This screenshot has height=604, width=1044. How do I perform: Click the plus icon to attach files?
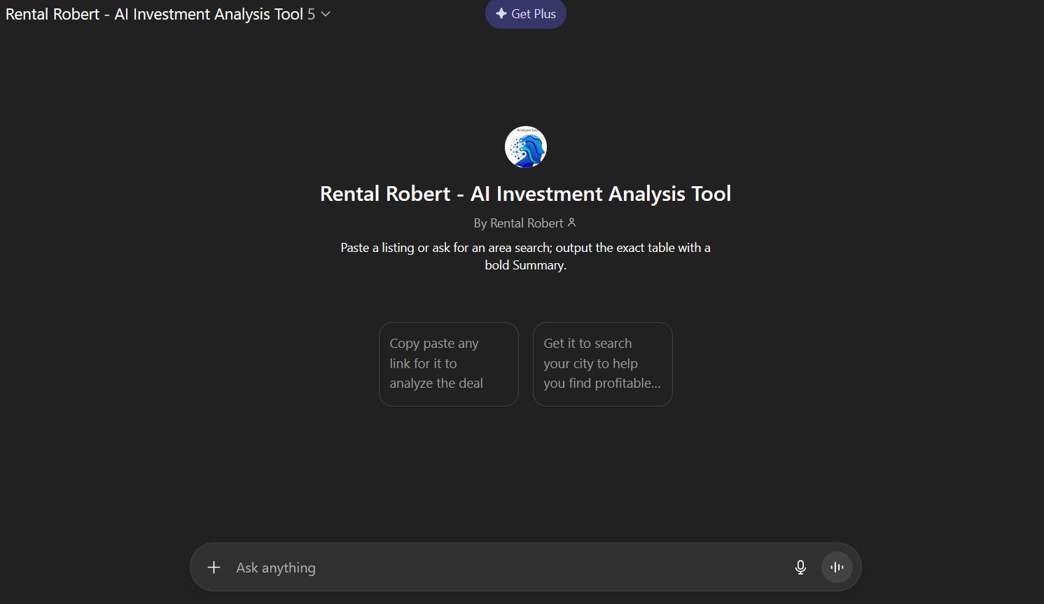(214, 568)
